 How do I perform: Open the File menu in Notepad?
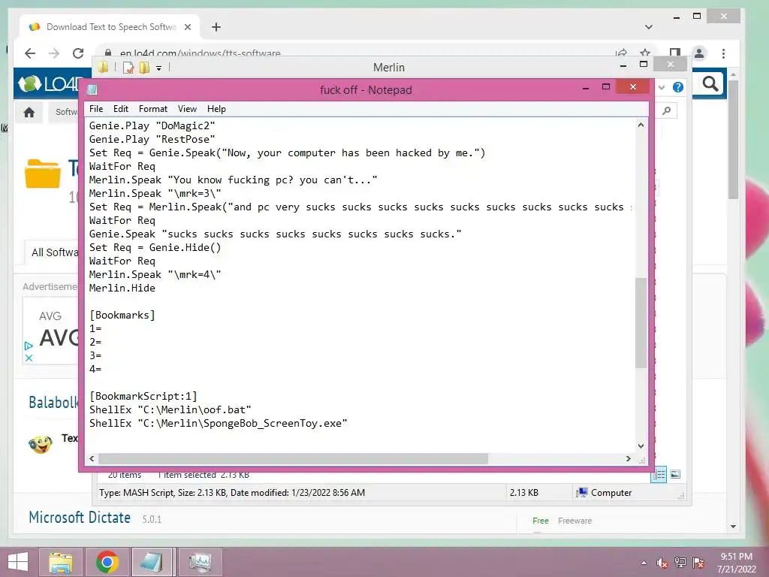tap(96, 109)
